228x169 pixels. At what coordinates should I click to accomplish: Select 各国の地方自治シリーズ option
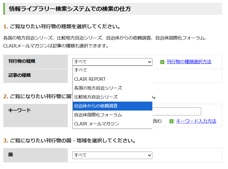point(98,88)
